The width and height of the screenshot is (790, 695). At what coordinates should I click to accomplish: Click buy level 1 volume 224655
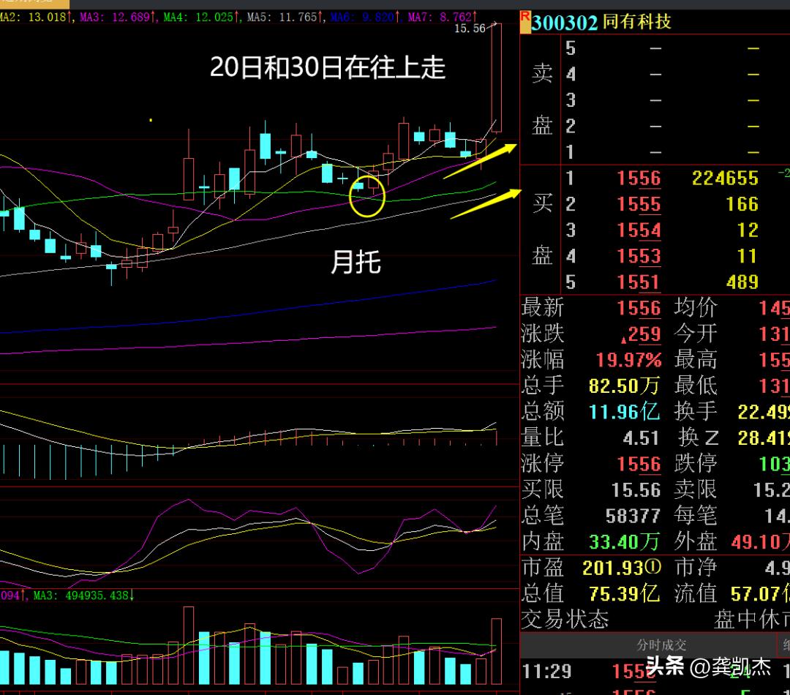725,178
